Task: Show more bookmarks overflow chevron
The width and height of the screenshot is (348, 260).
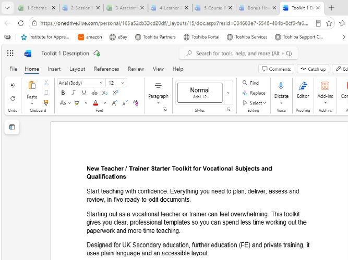Action: point(343,37)
